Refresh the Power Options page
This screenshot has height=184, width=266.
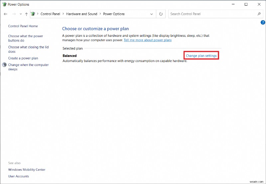(161, 14)
